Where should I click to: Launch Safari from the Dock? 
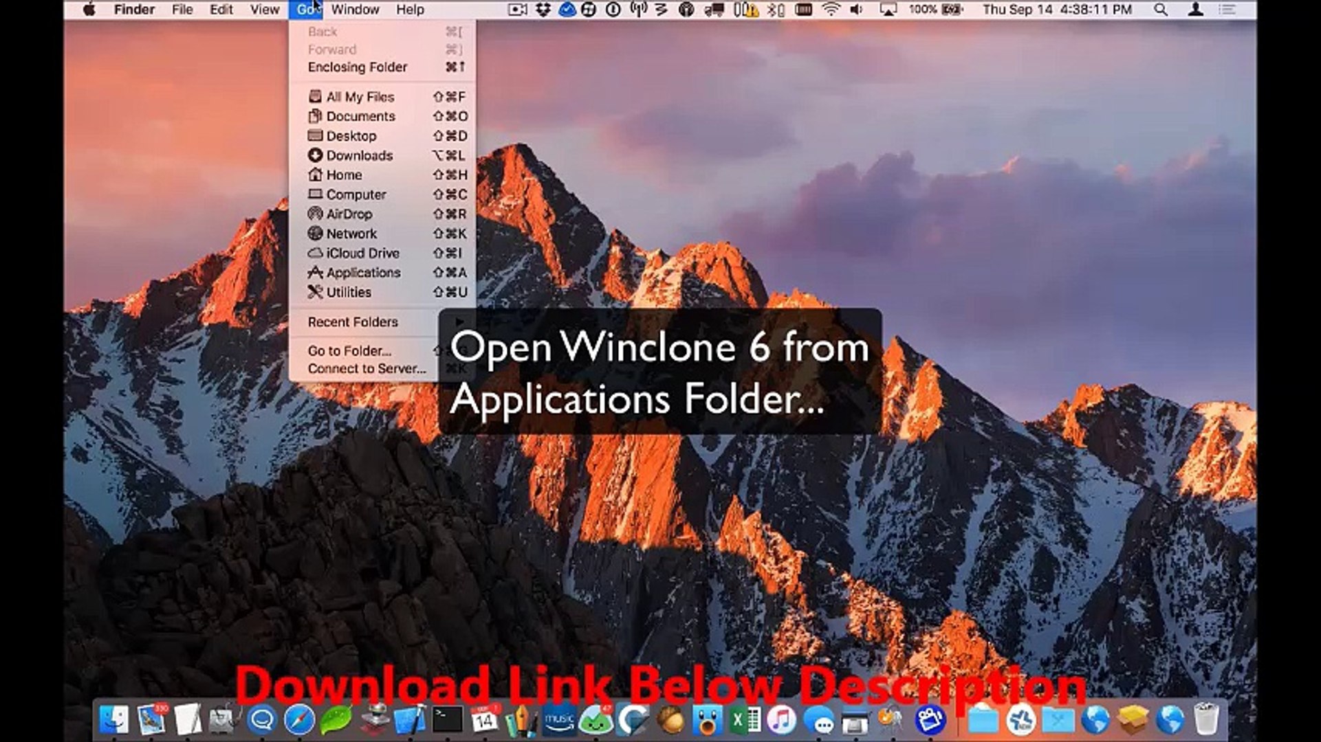[x=299, y=720]
